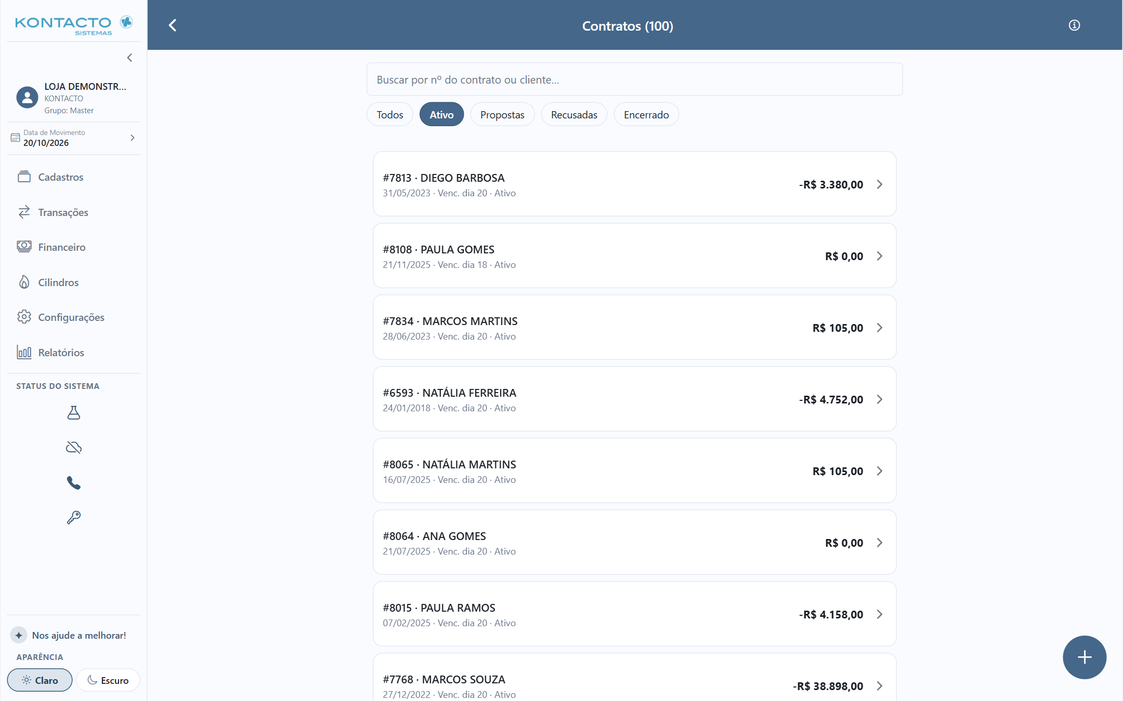
Task: Click '#7768 · MARCOS SOUZA' title
Action: pos(444,679)
